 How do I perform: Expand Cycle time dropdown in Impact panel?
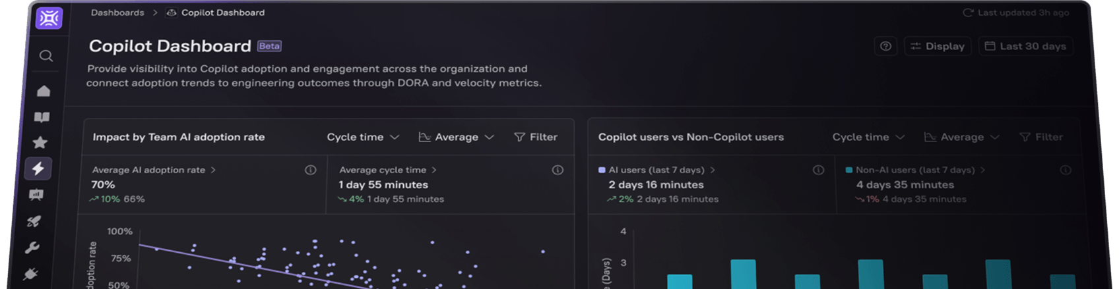coord(363,137)
